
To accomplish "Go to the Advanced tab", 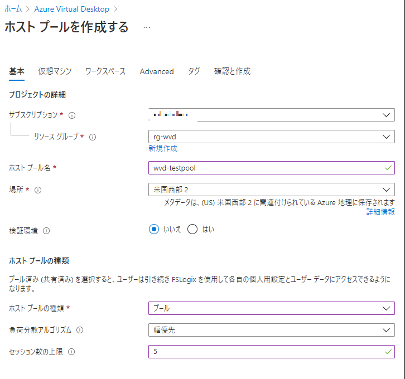I will coord(157,71).
